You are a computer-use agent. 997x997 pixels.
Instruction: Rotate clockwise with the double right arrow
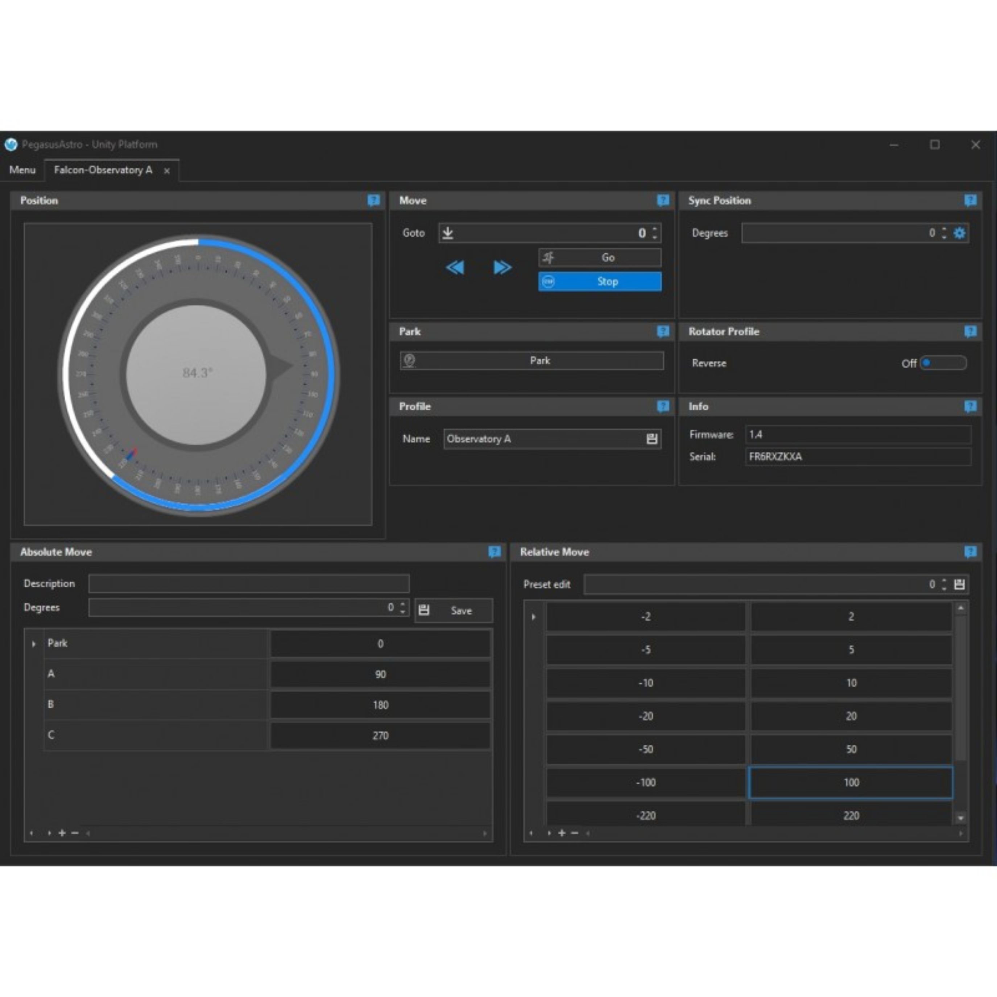[x=502, y=267]
